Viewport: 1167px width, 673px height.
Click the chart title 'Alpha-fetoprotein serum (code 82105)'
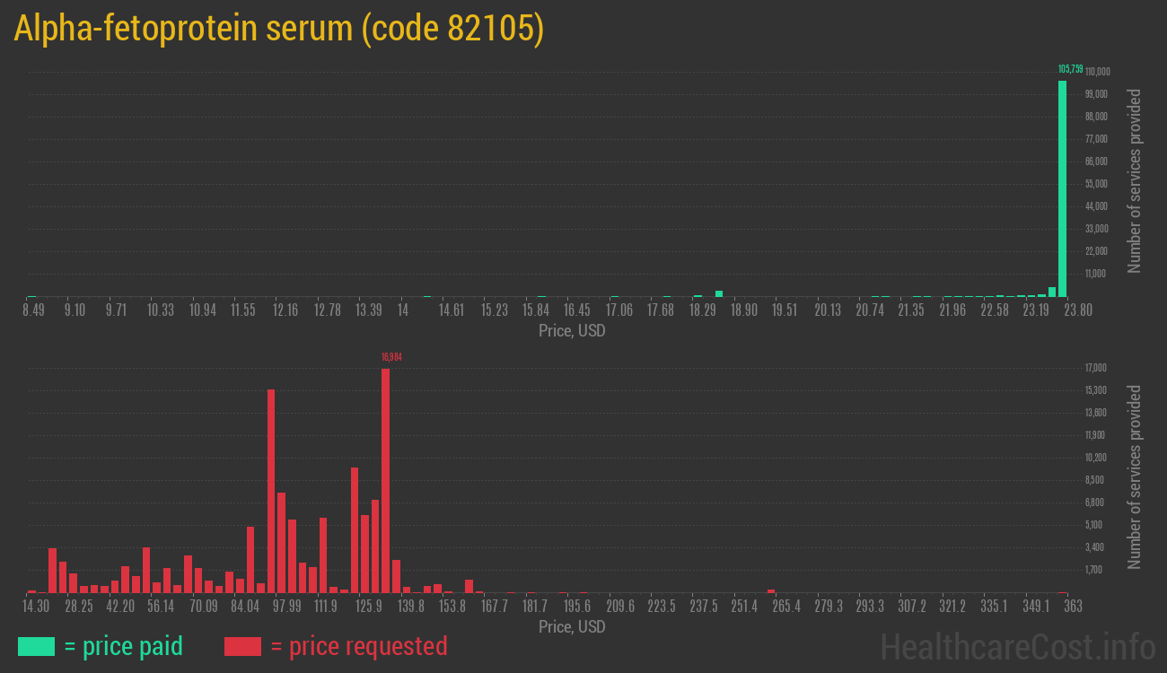coord(278,28)
